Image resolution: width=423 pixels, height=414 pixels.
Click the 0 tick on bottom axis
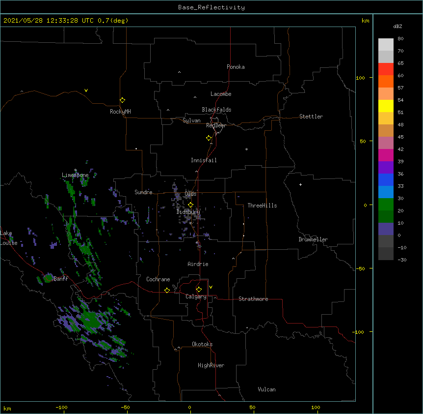(189, 408)
